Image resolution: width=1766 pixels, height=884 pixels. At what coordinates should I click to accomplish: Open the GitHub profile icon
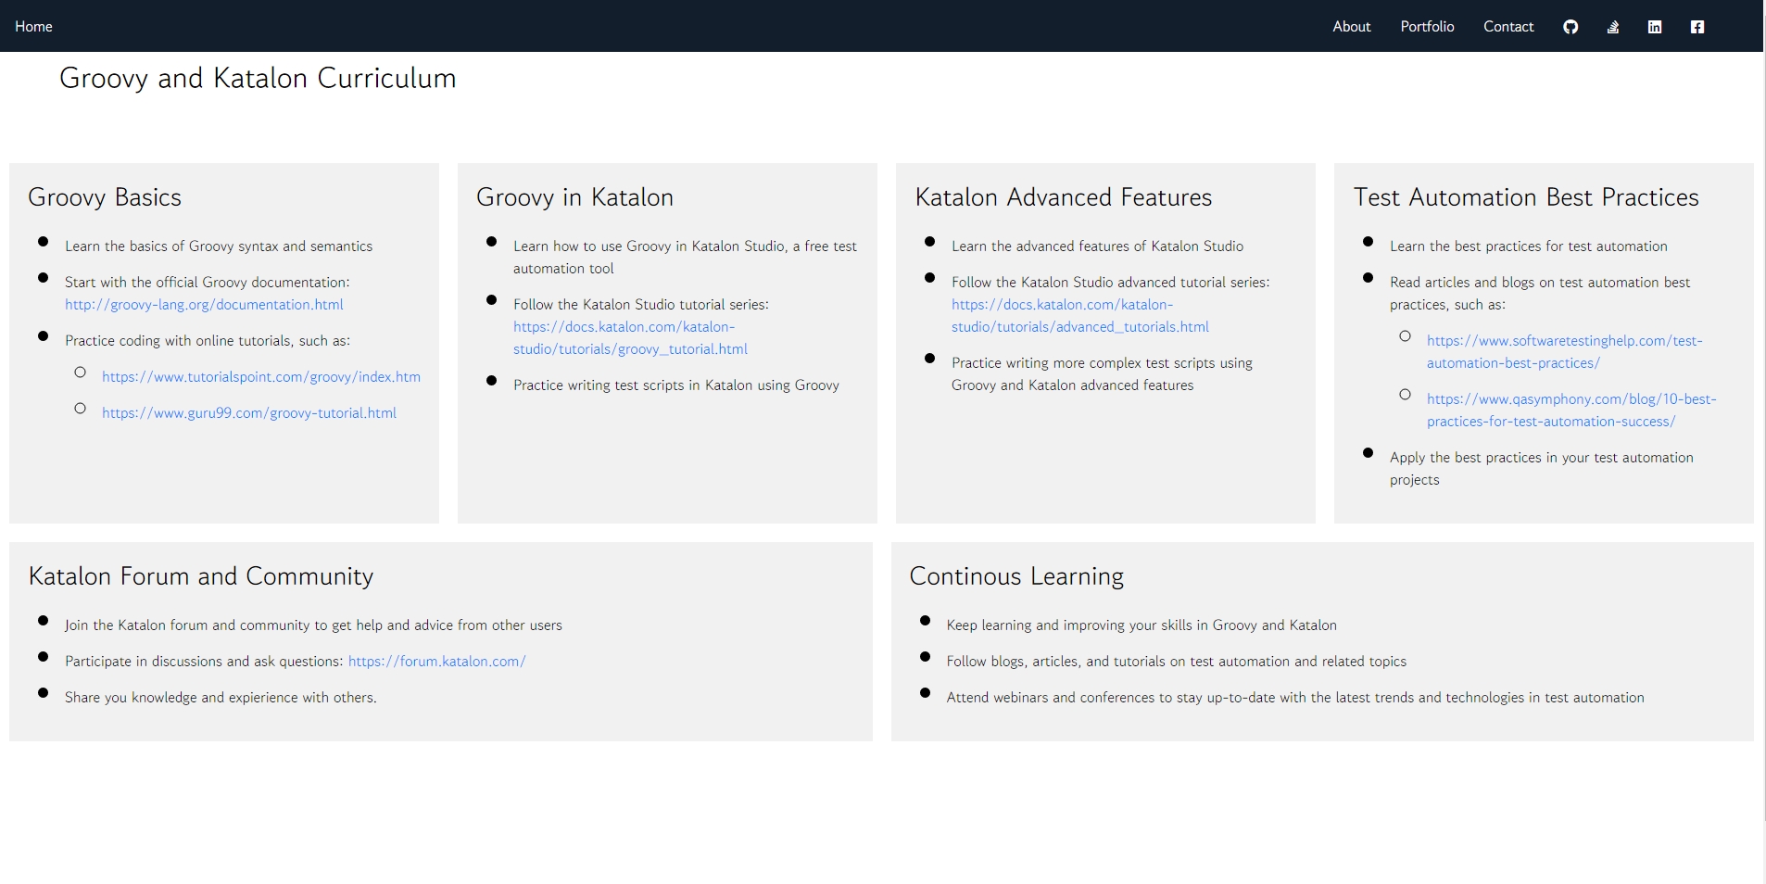tap(1570, 27)
